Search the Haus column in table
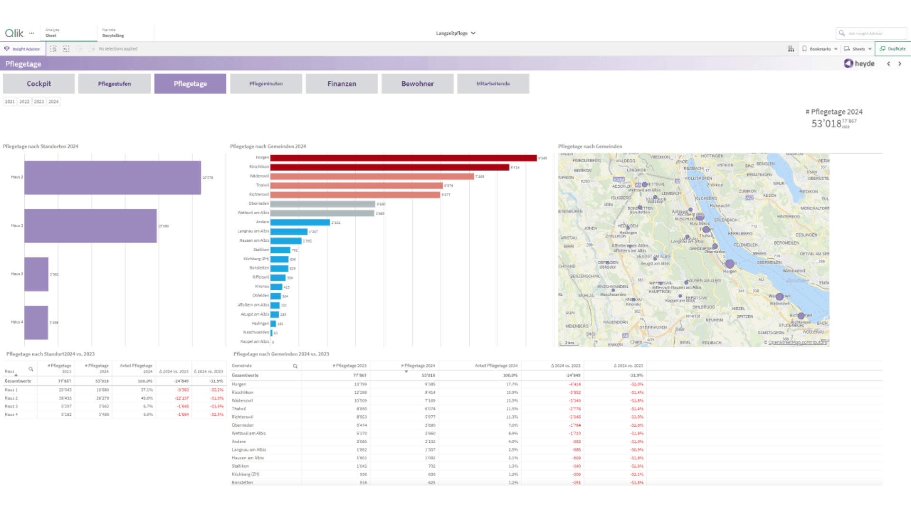Viewport: 911px width, 512px height. tap(31, 369)
